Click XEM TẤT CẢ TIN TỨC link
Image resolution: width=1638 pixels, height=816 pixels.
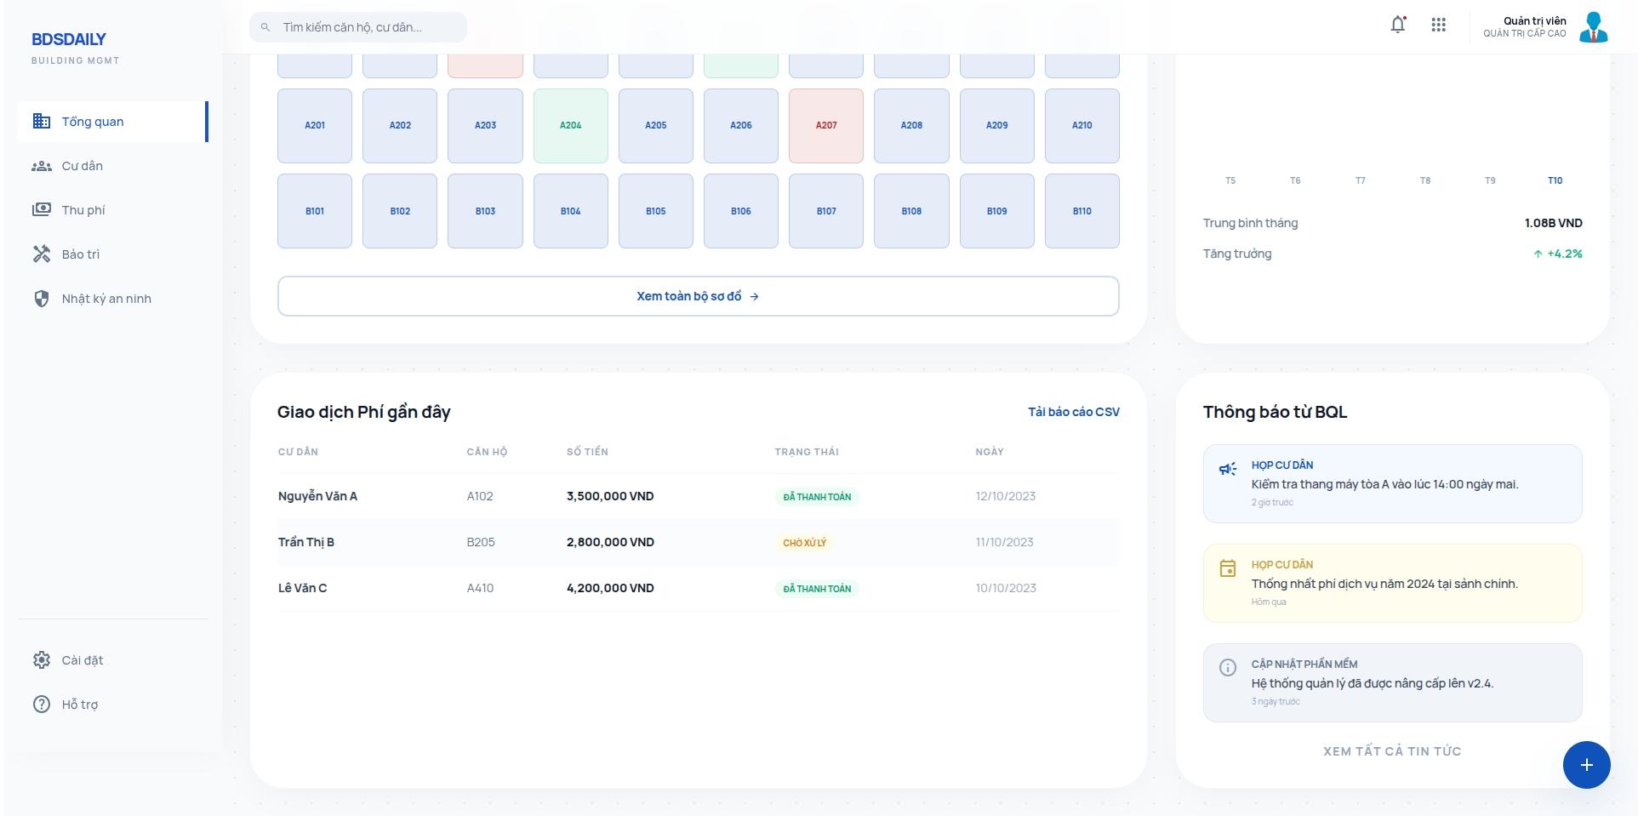pyautogui.click(x=1391, y=751)
